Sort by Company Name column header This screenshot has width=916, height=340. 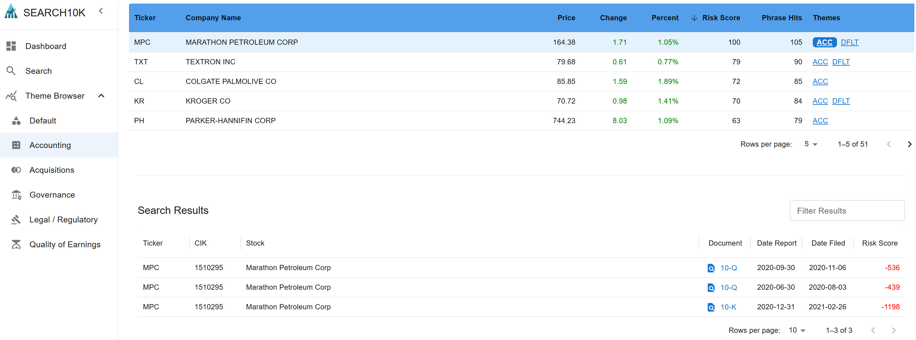pyautogui.click(x=213, y=18)
